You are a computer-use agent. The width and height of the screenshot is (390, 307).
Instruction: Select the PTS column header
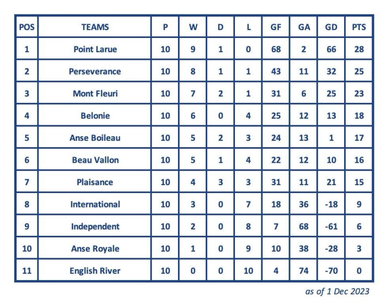(x=359, y=27)
